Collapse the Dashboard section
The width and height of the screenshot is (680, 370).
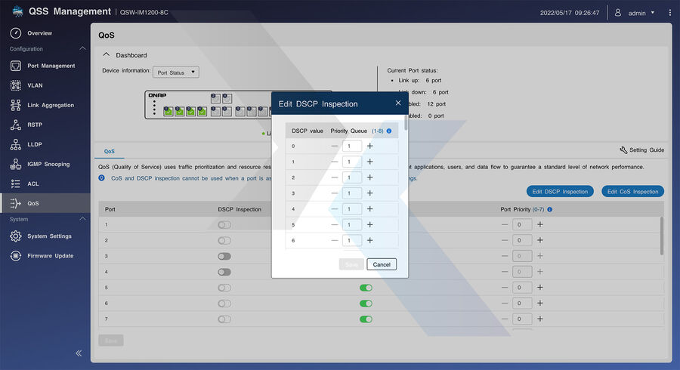[x=107, y=55]
